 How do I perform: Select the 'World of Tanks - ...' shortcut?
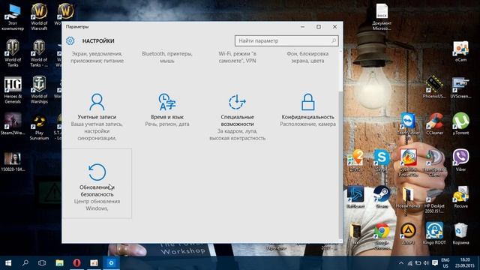(39, 53)
